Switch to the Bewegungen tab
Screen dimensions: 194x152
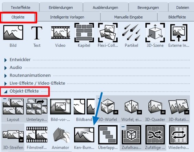coord(148,8)
